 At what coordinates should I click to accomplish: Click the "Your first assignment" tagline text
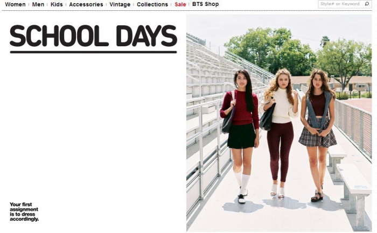tap(24, 211)
